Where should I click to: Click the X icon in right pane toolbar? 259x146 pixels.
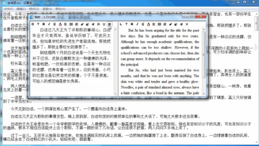click(x=187, y=24)
